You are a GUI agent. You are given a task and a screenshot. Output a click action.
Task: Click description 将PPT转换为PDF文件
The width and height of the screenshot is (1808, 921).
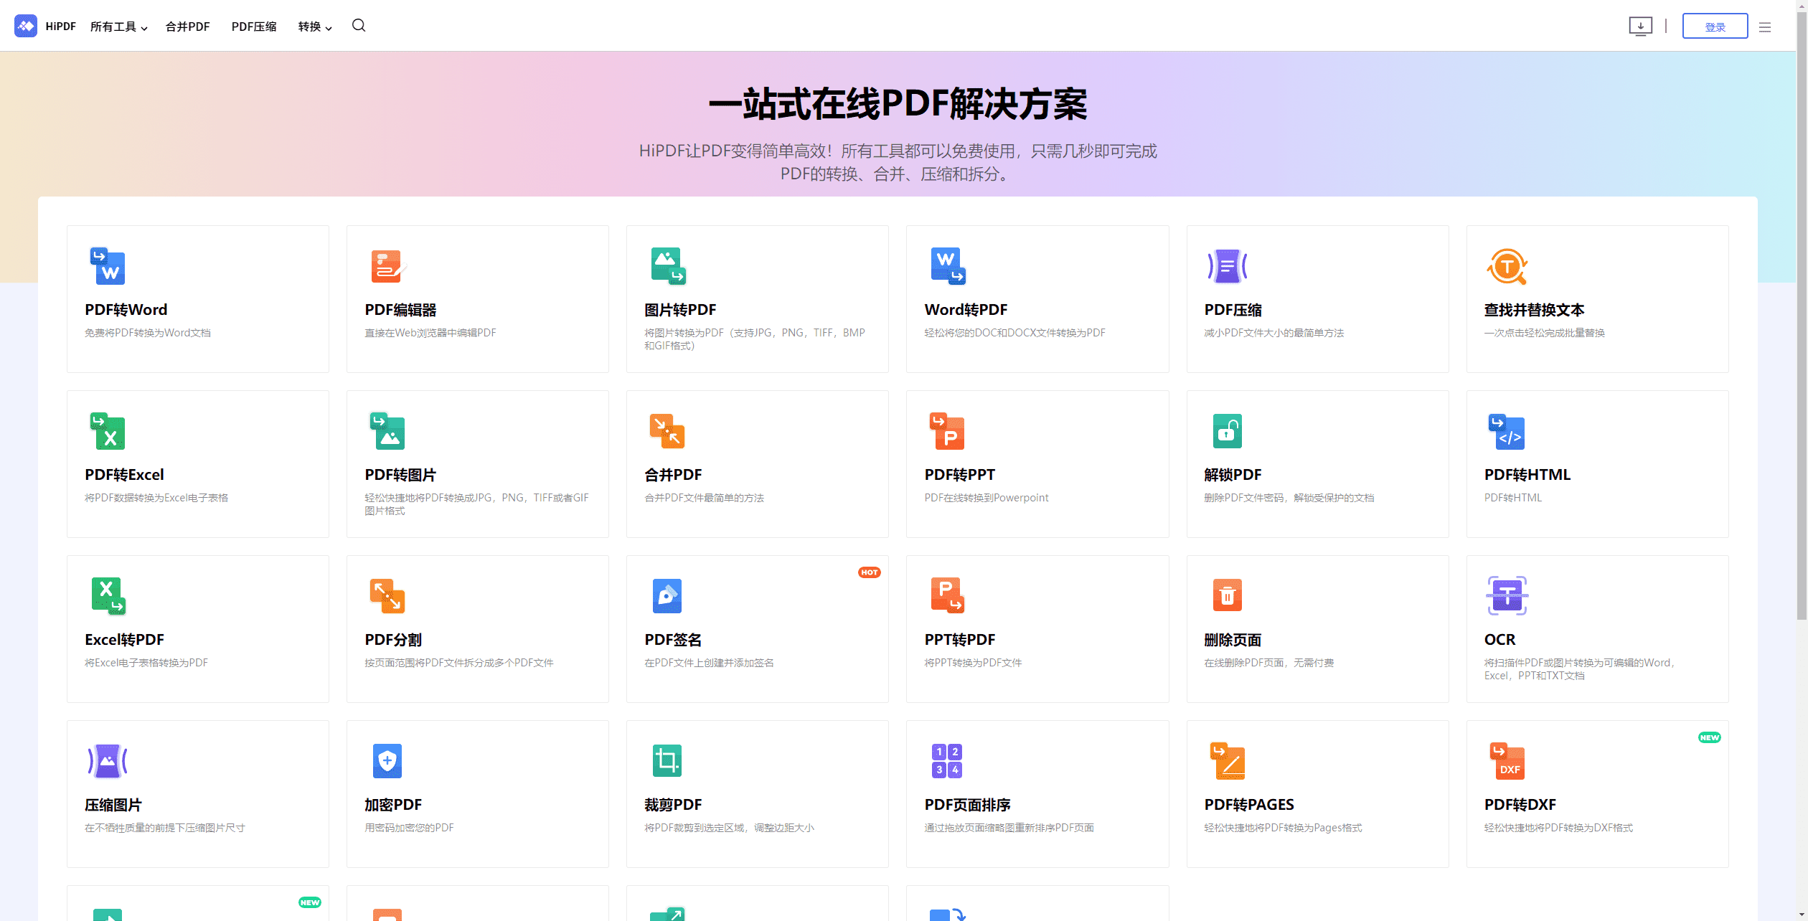point(973,663)
